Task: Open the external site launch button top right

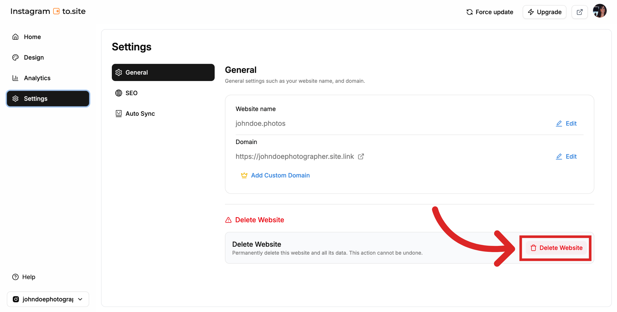Action: coord(579,12)
